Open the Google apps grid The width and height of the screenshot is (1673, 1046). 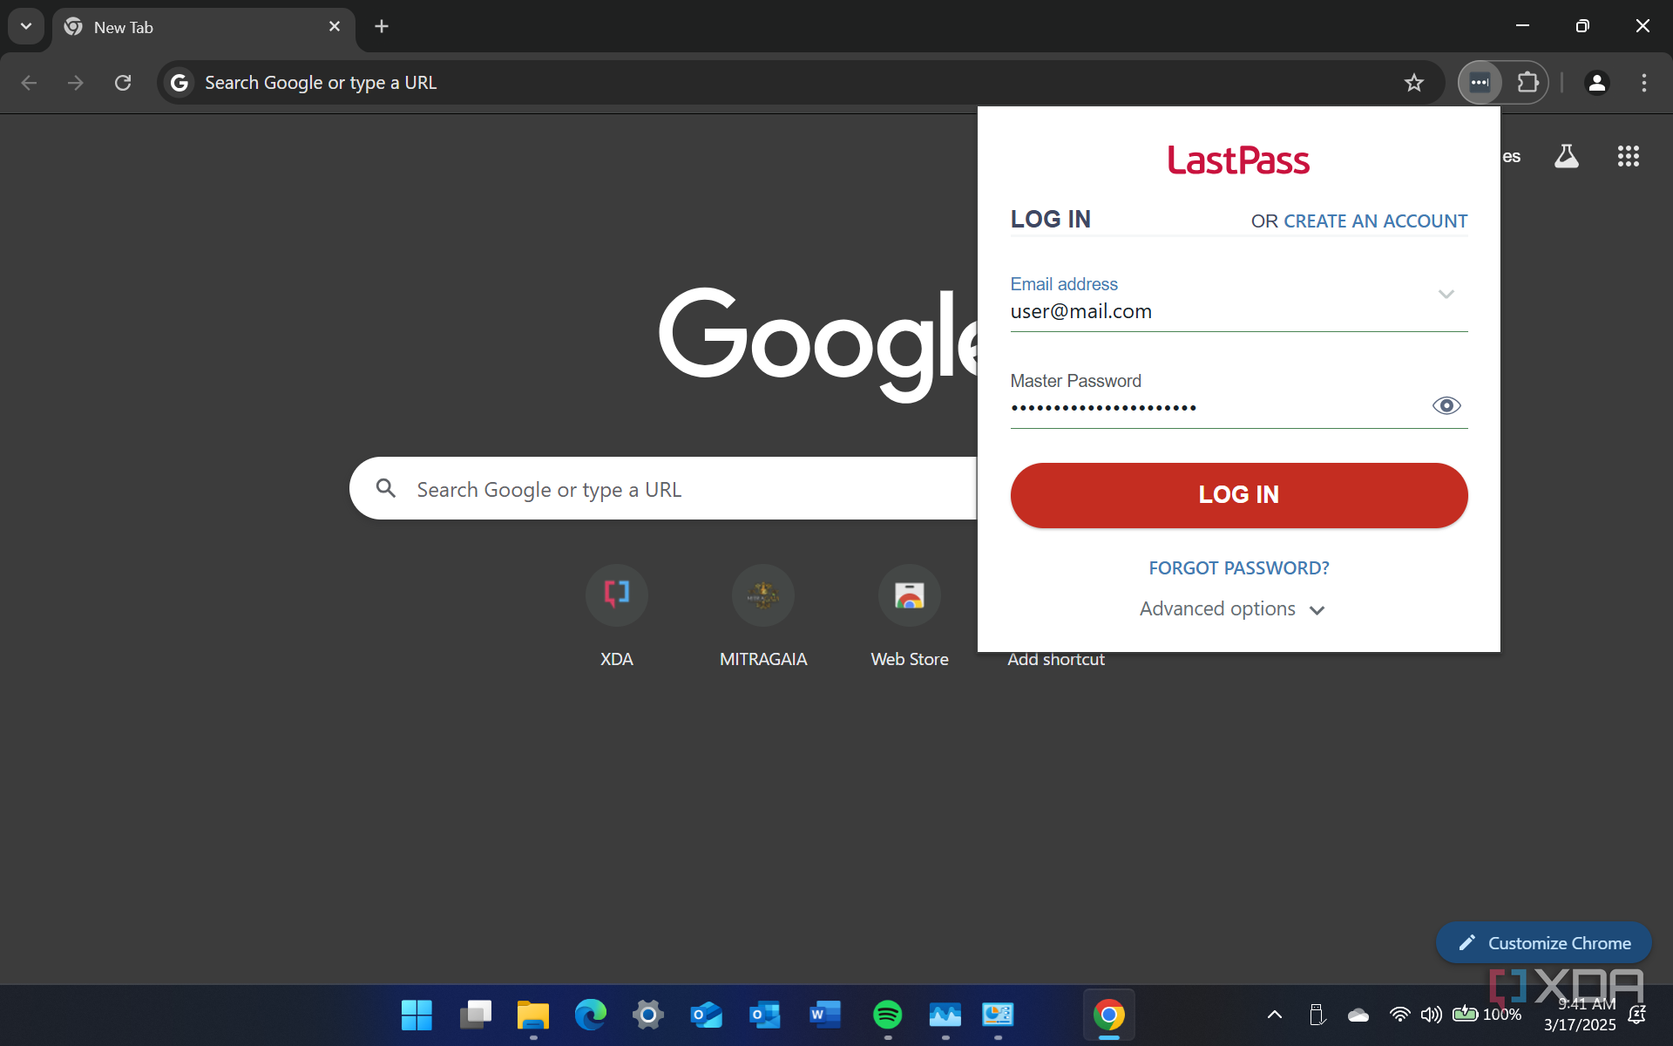point(1628,156)
